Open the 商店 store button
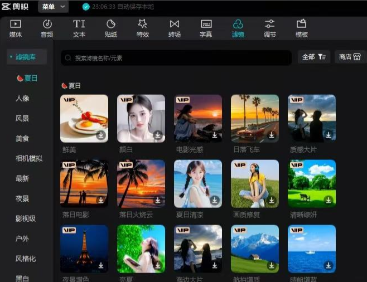The width and height of the screenshot is (367, 282). (350, 57)
